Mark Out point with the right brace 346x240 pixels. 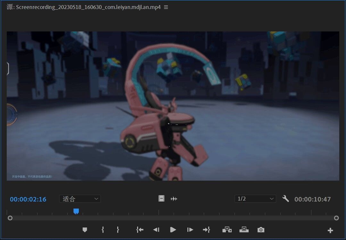(118, 230)
